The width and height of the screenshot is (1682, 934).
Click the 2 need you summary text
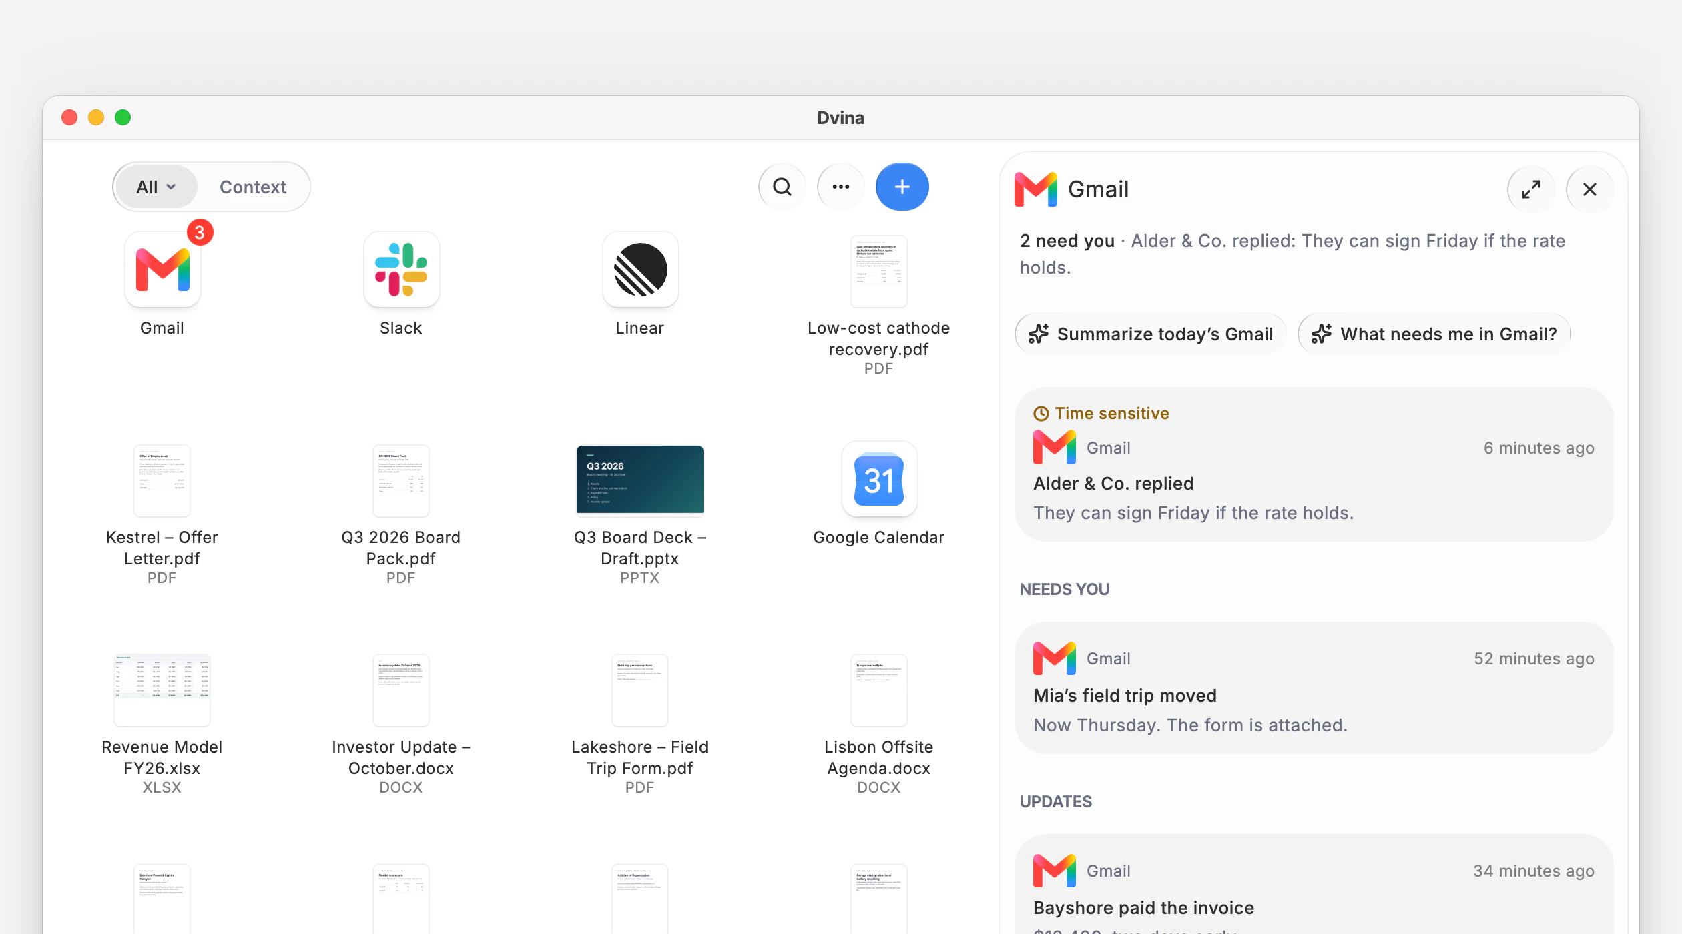pos(1067,240)
